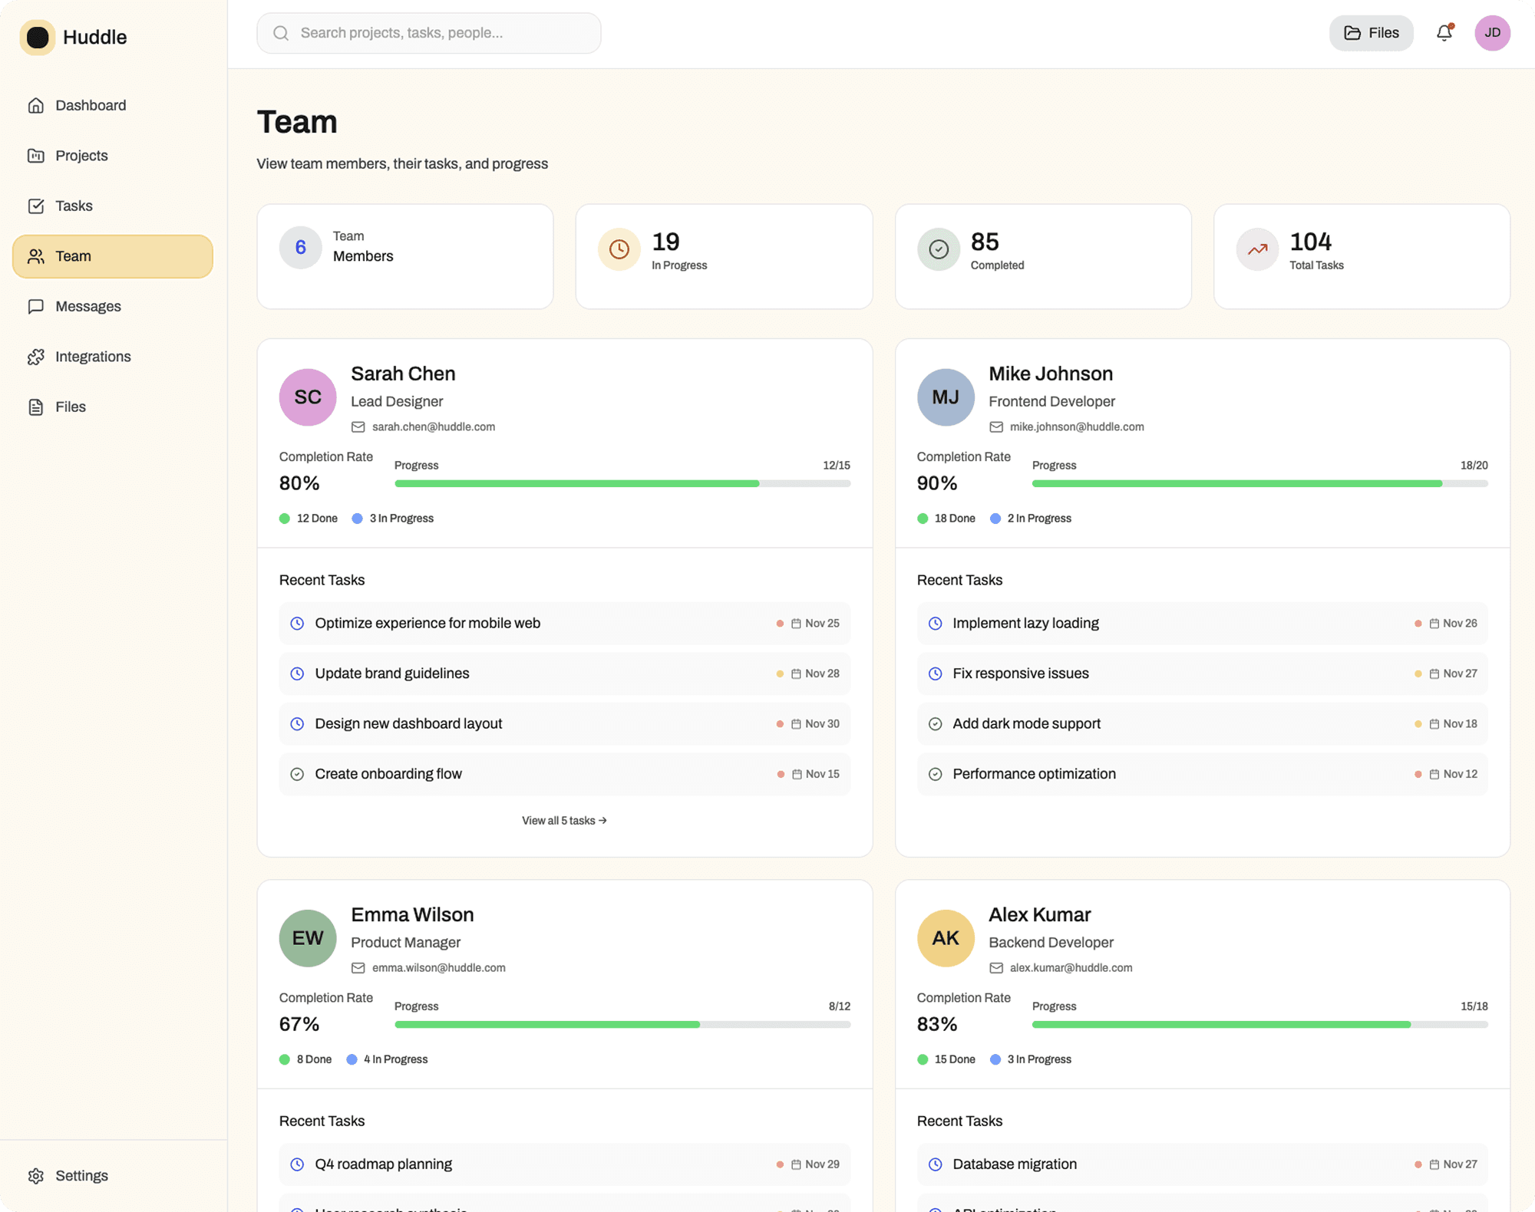The image size is (1535, 1212).
Task: Toggle status of Create onboarding flow task
Action: (x=297, y=774)
